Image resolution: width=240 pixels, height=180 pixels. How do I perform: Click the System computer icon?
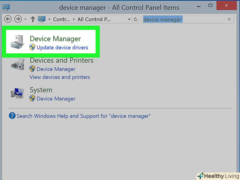tap(18, 94)
